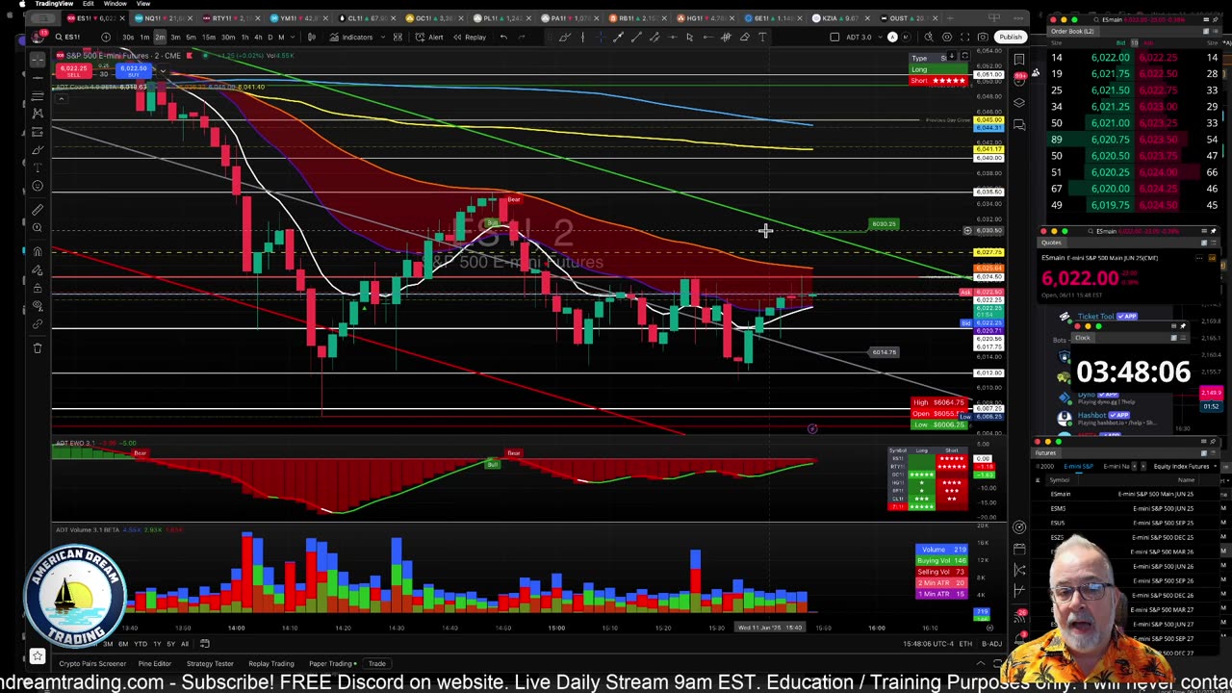Viewport: 1232px width, 693px height.
Task: Enter fullscreen mode icon
Action: click(965, 37)
